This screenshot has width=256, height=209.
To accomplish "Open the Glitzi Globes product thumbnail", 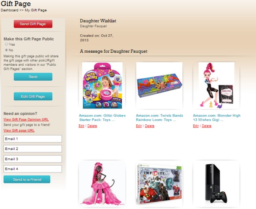I will click(x=102, y=85).
